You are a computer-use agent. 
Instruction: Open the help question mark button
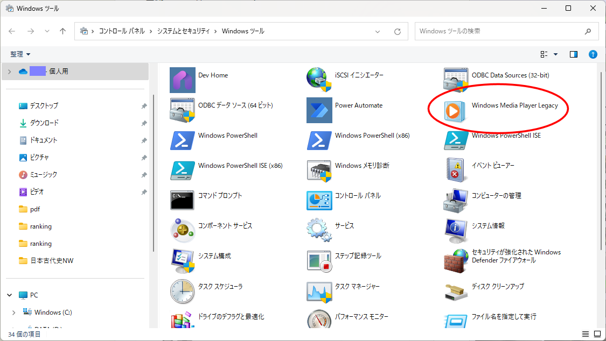[593, 54]
